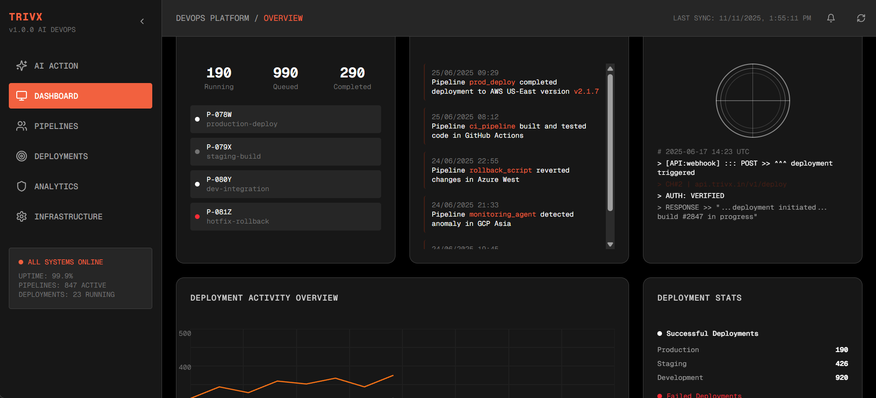Click the prod_deploy pipeline link

pos(492,82)
